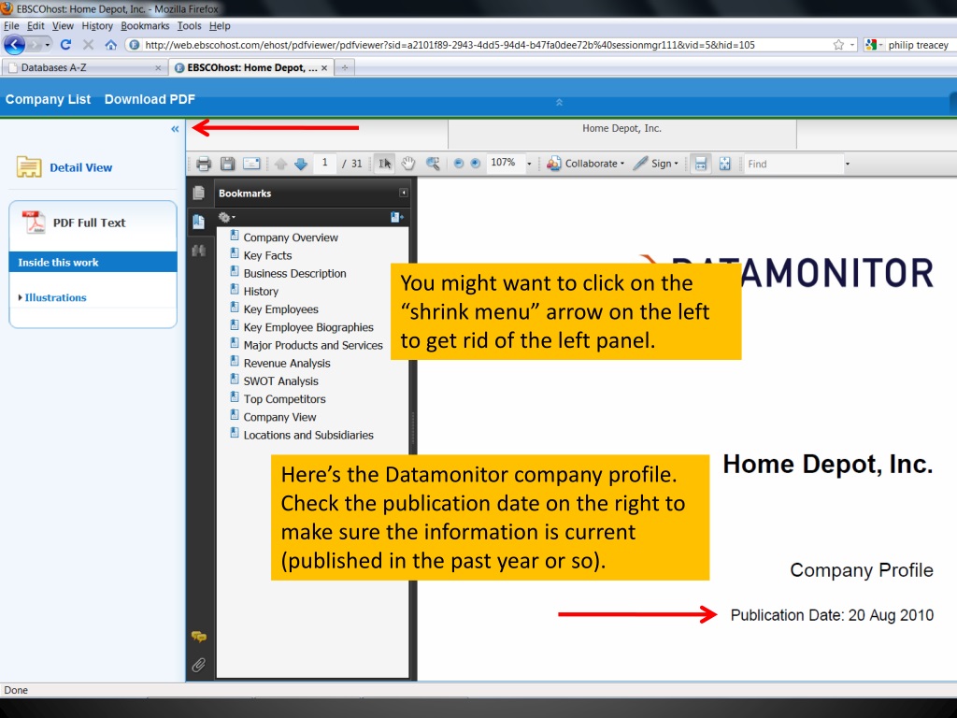Collapse the Bookmarks pane arrow
This screenshot has height=718, width=957.
click(x=404, y=193)
